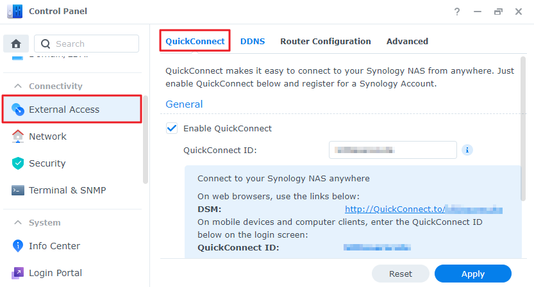534x287 pixels.
Task: Click the Home icon button
Action: click(x=16, y=44)
